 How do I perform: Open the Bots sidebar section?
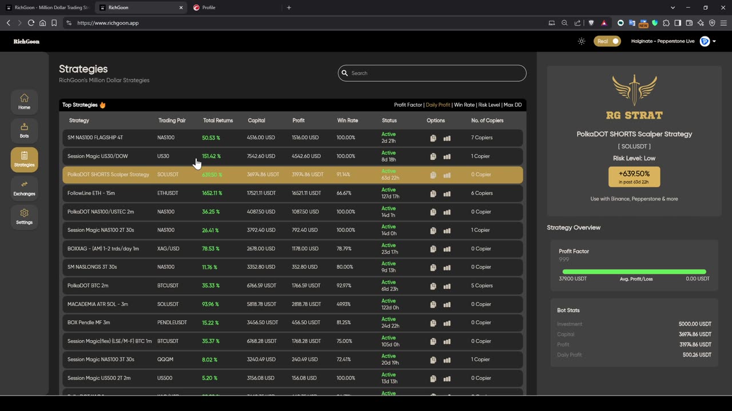[x=24, y=130]
